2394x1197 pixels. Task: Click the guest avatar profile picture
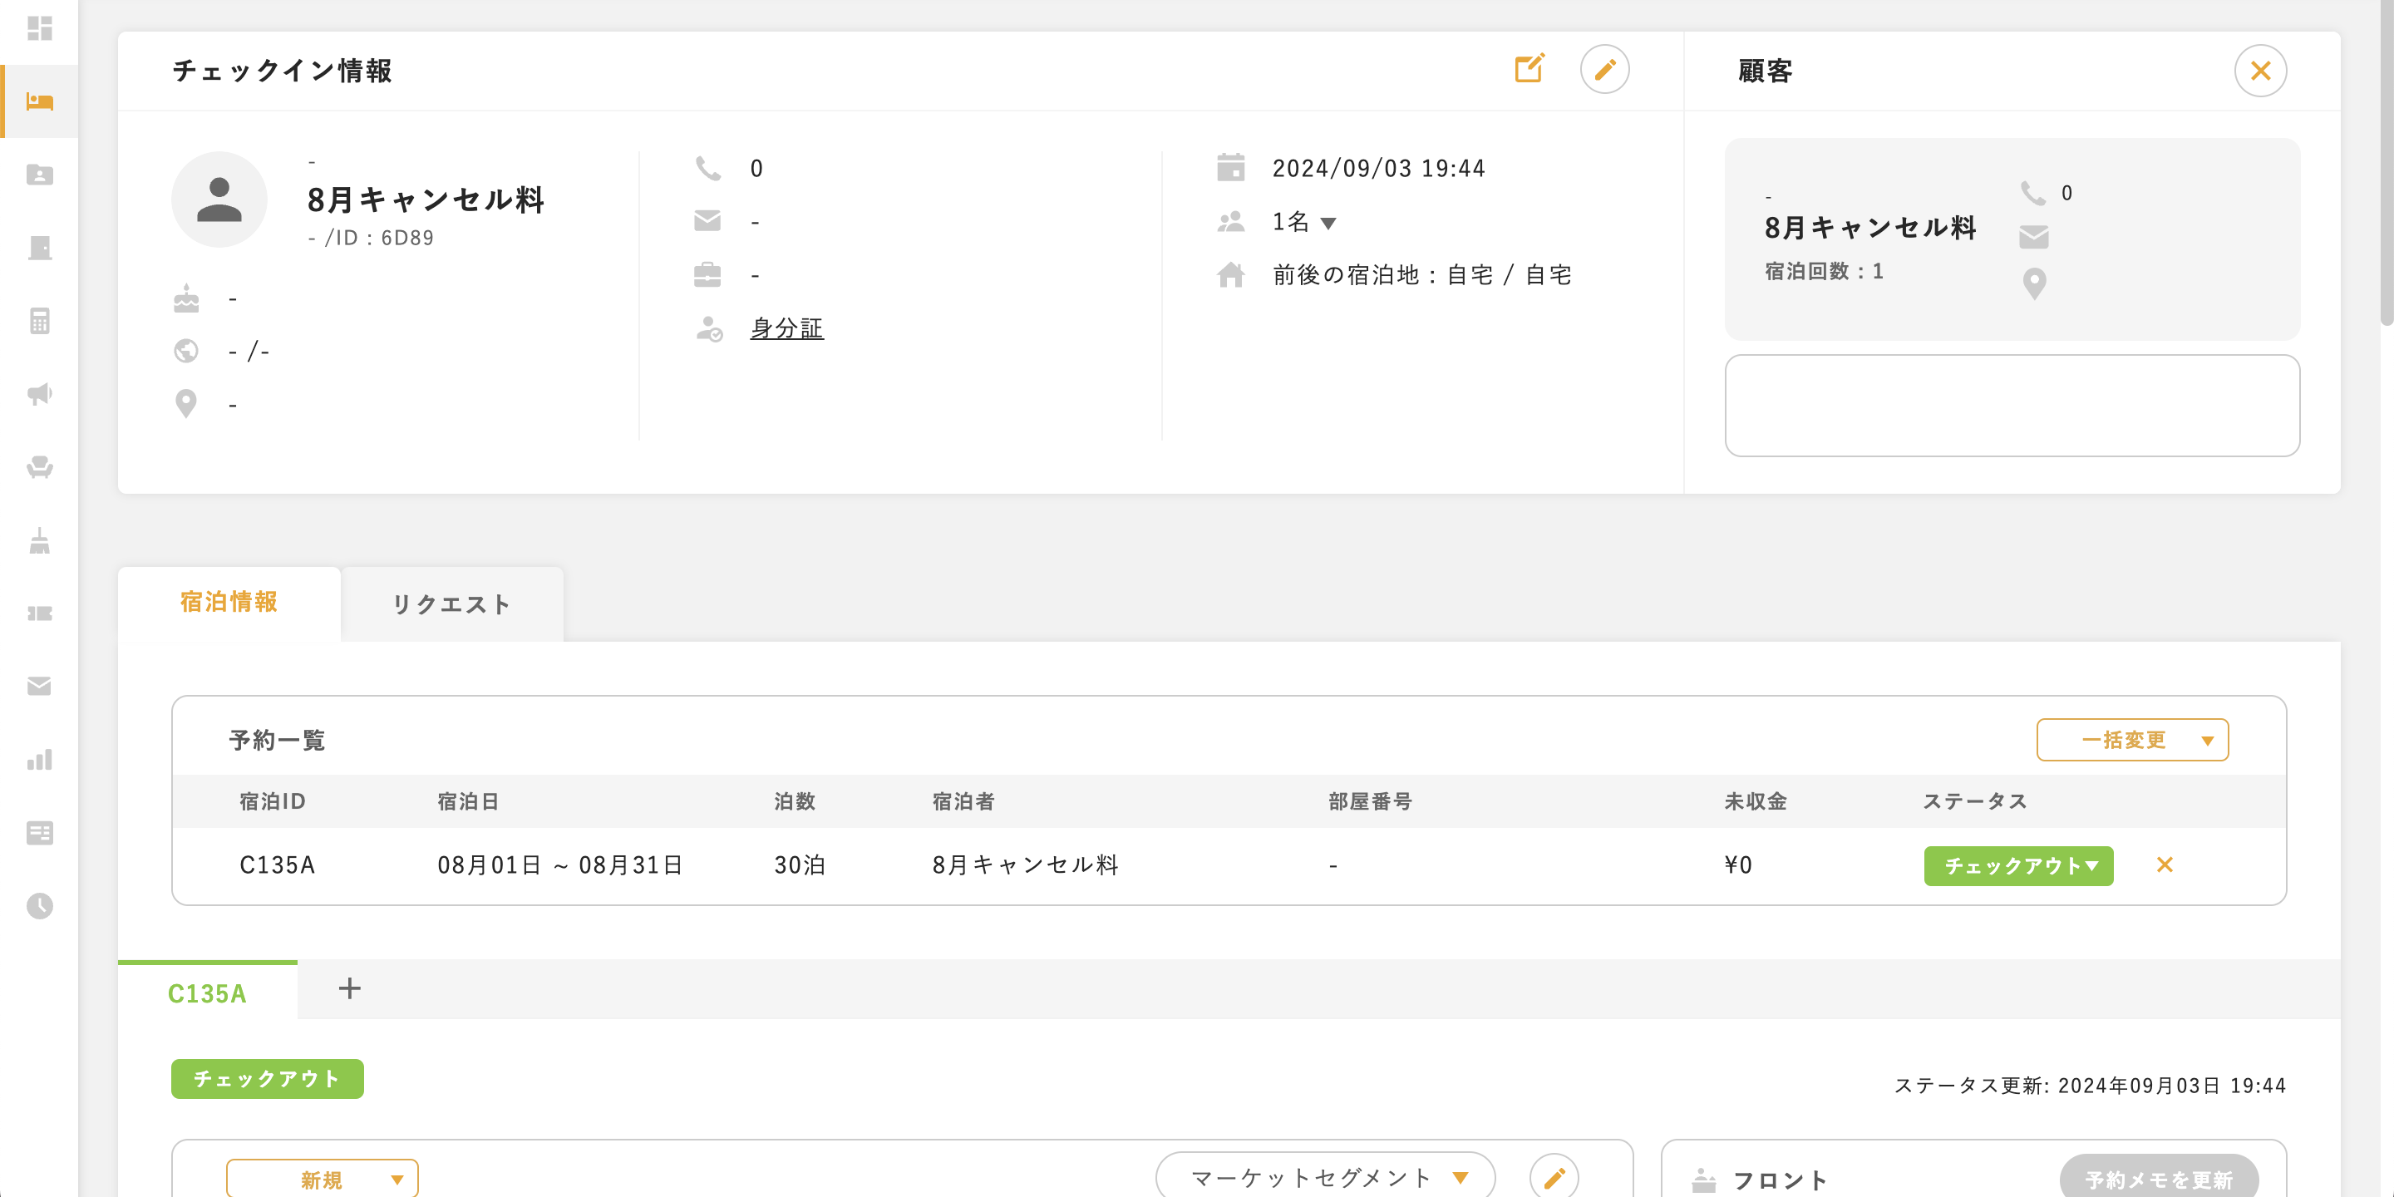pos(219,199)
